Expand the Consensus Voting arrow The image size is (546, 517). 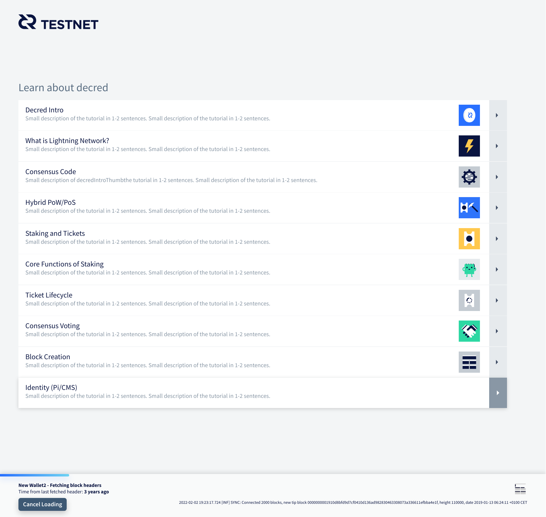498,331
